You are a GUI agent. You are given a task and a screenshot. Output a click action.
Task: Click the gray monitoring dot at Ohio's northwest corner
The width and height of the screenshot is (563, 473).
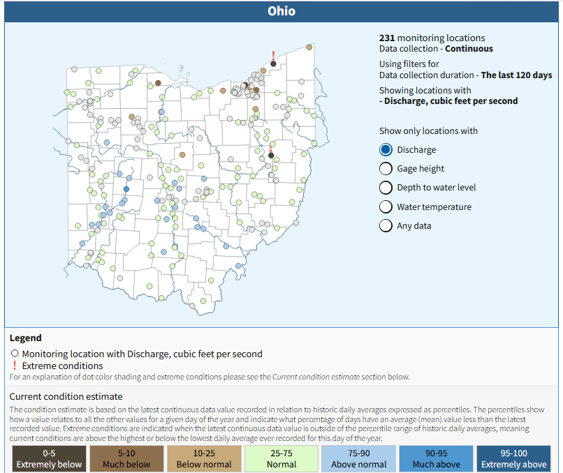pos(74,69)
